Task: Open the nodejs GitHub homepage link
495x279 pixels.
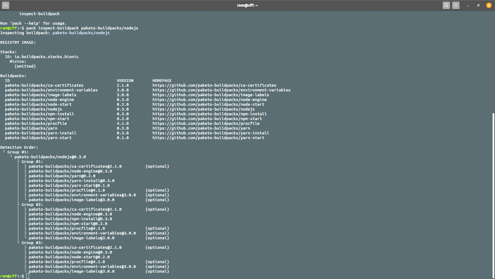Action: click(x=204, y=109)
